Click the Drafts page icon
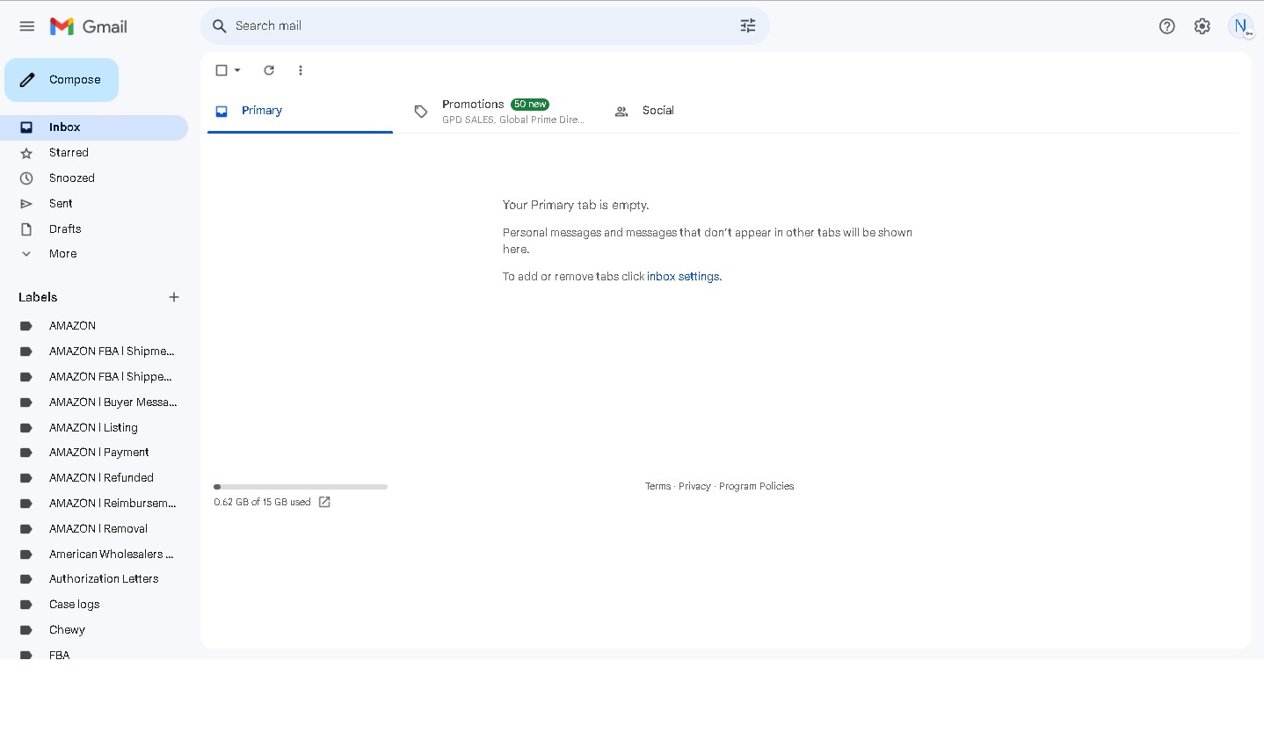The height and width of the screenshot is (740, 1264). pyautogui.click(x=26, y=229)
